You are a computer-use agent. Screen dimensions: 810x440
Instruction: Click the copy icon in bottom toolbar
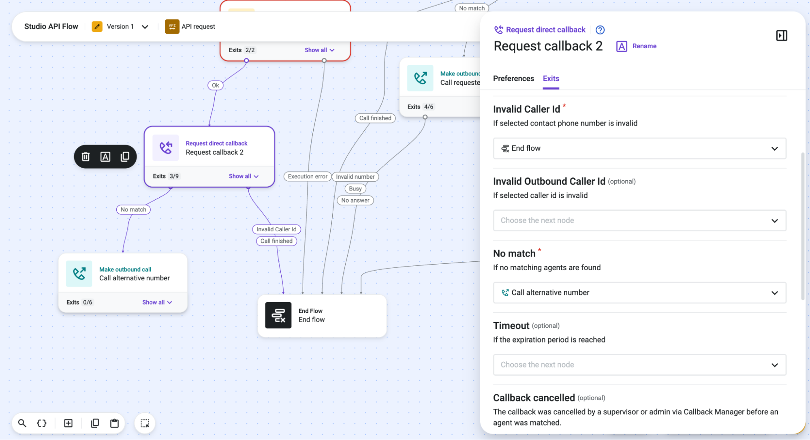coord(95,423)
